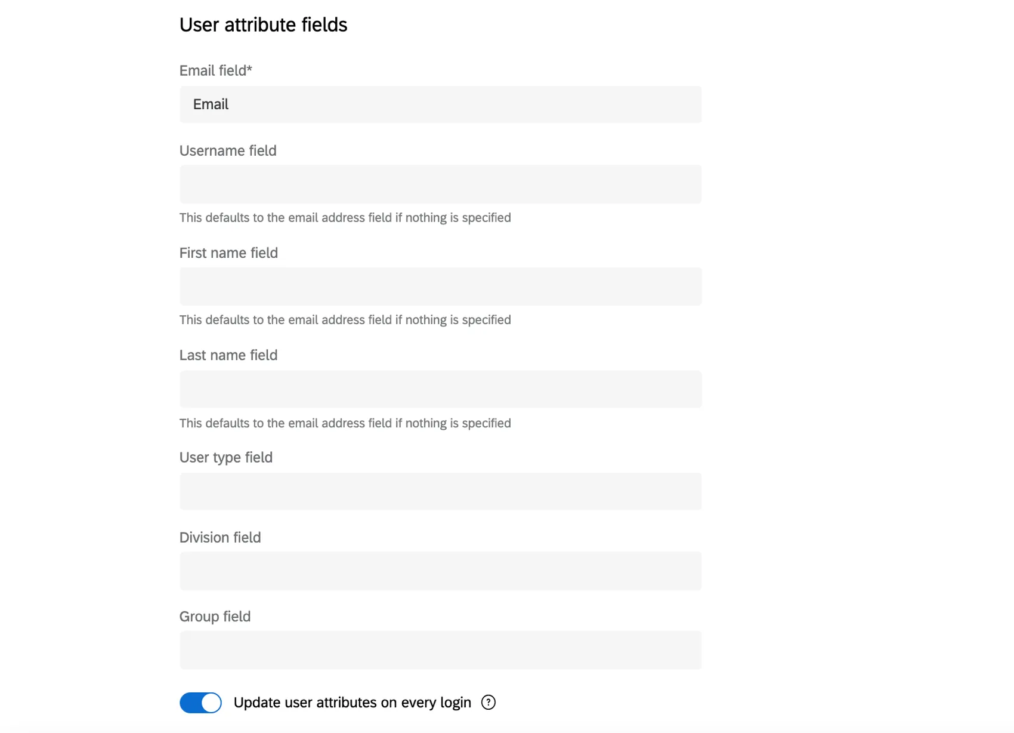Image resolution: width=1014 pixels, height=733 pixels.
Task: Click inside the Email field input
Action: [x=440, y=104]
